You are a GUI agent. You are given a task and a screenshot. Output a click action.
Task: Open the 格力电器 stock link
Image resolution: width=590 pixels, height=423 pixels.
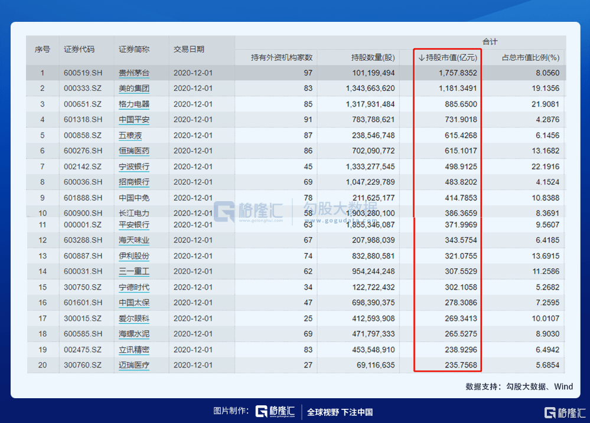[x=134, y=104]
